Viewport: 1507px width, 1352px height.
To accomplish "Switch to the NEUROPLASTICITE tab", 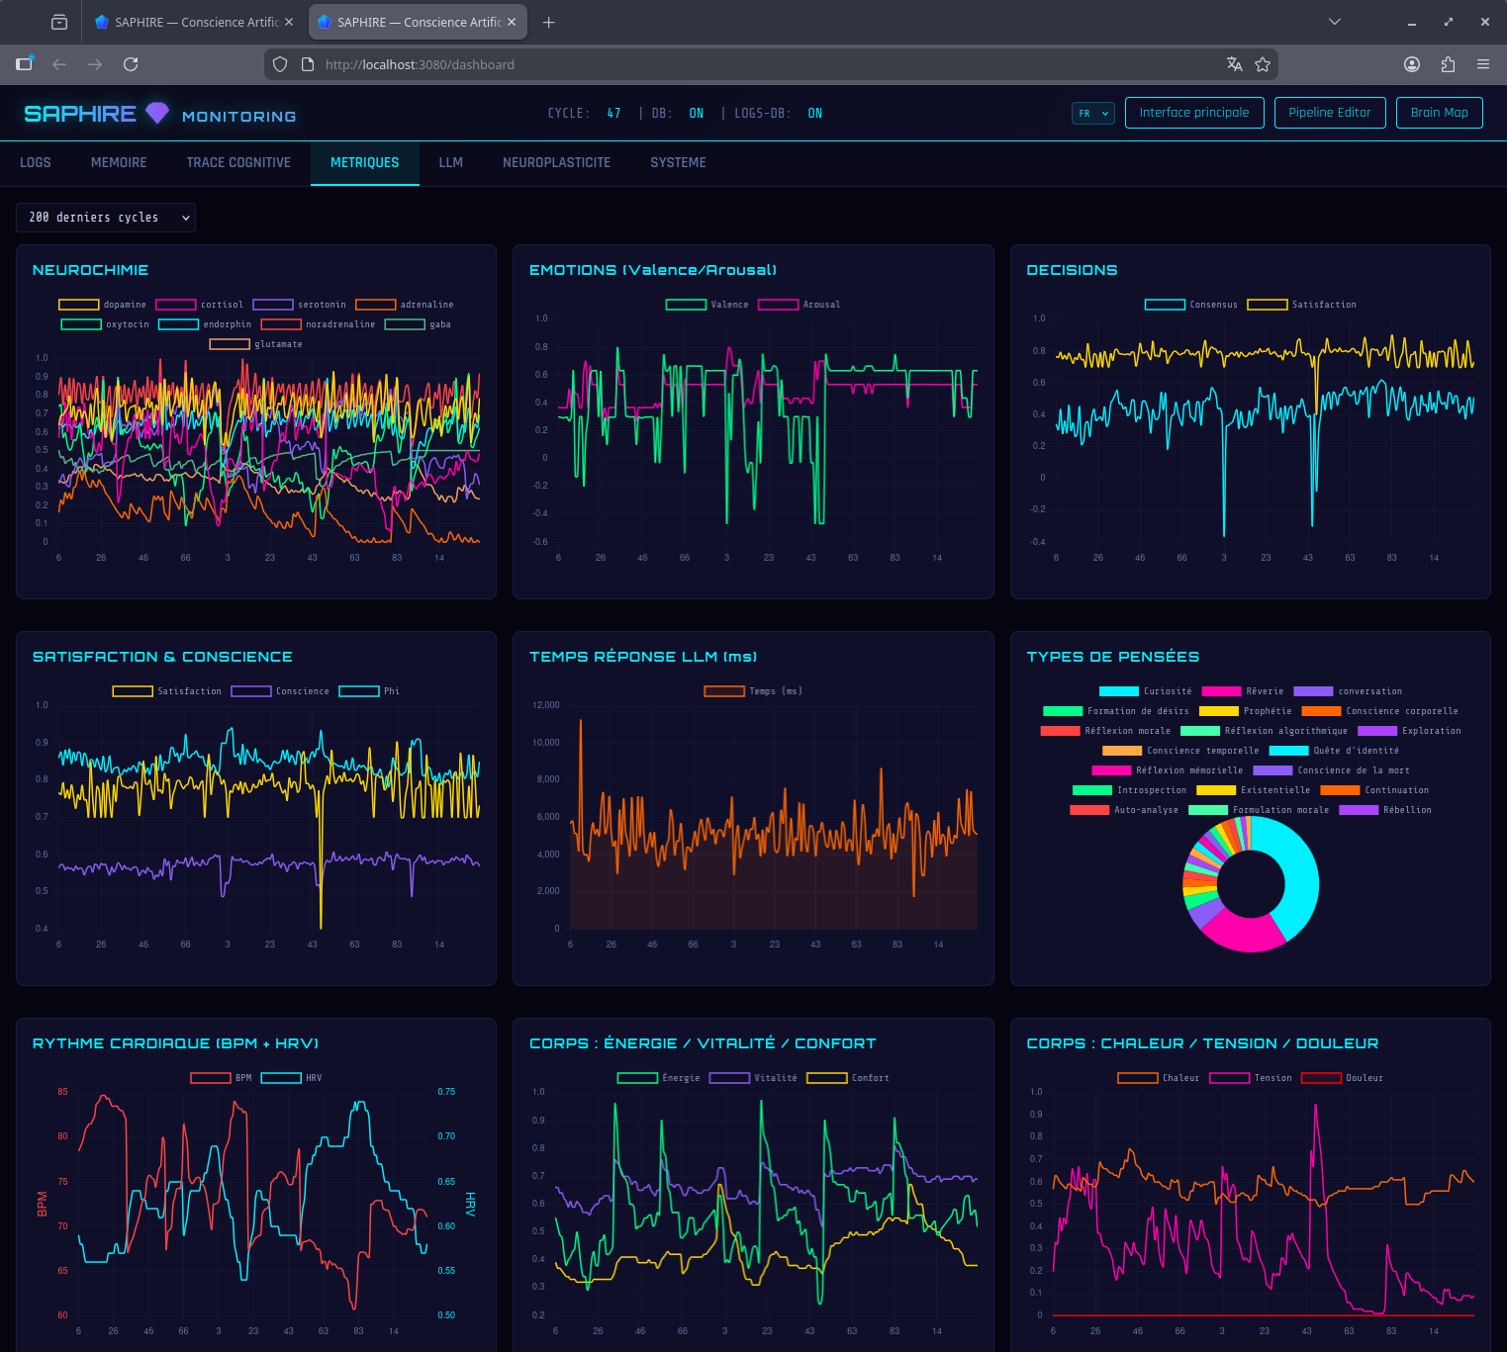I will pos(556,162).
